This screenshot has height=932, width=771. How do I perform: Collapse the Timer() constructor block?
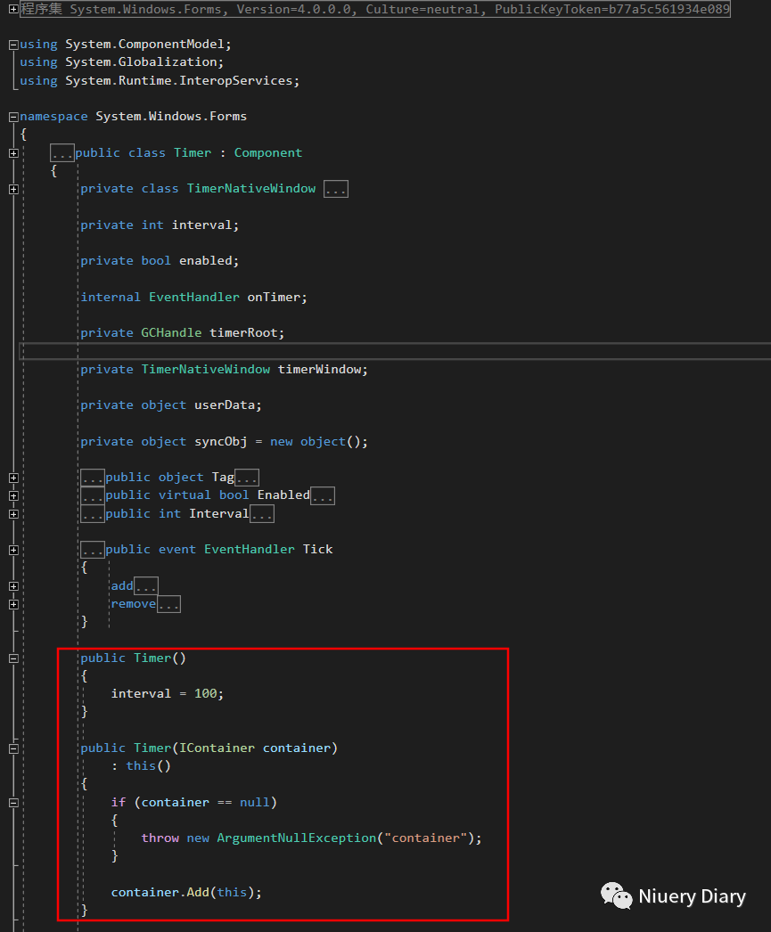click(x=12, y=658)
